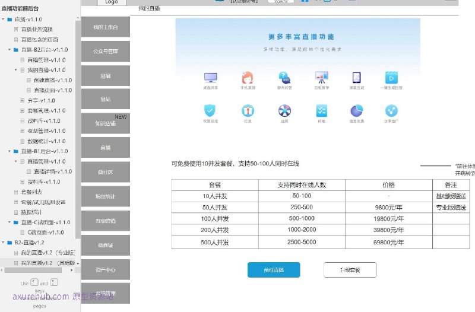
Task: Click the folder icon beside 直播-C端页面-v1.1.0
Action: point(16,222)
